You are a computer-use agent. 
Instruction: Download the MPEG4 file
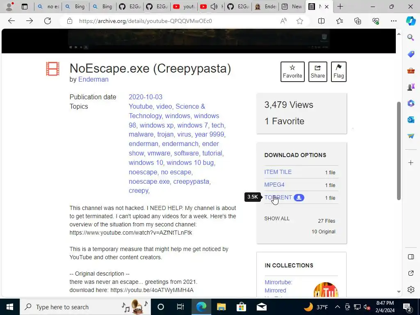[x=274, y=185]
